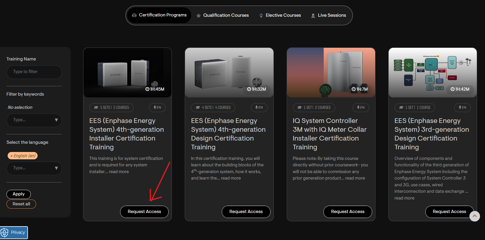Open the Certification Programs tab
485x240 pixels.
point(159,15)
